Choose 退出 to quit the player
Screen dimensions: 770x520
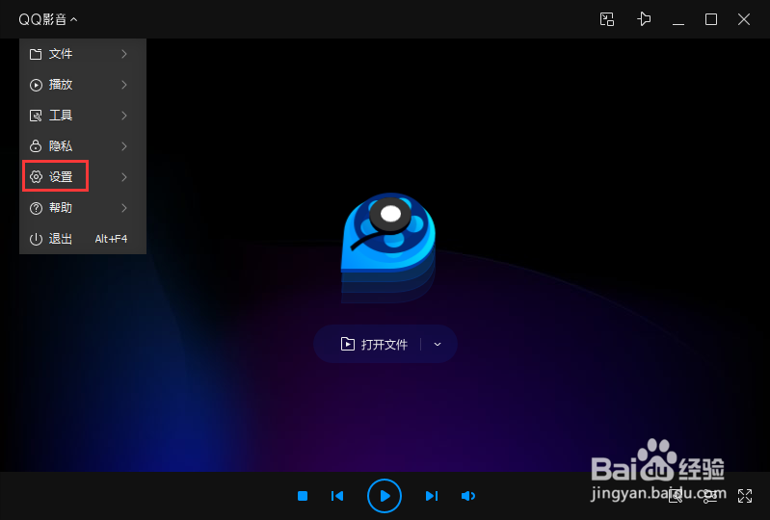(83, 239)
